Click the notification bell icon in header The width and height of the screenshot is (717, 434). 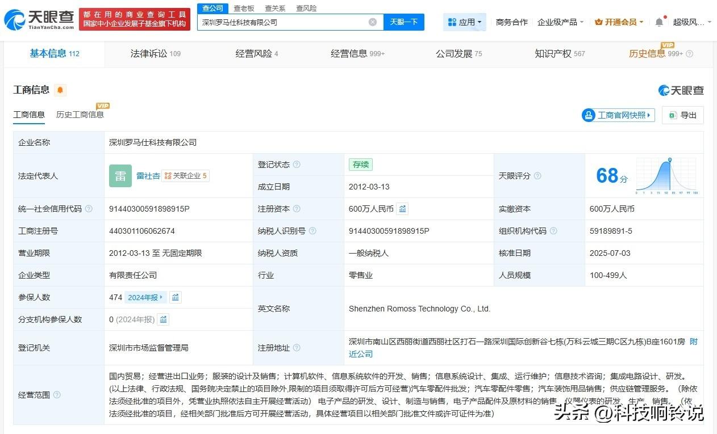pos(659,22)
